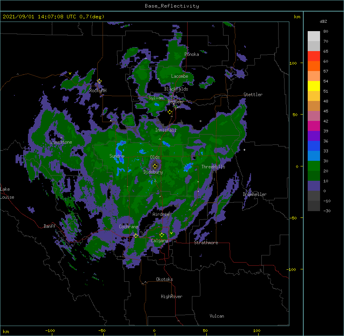Click the green 30 dBZ legend swatch
Viewport: 344px width, 336px height.
coord(314,166)
